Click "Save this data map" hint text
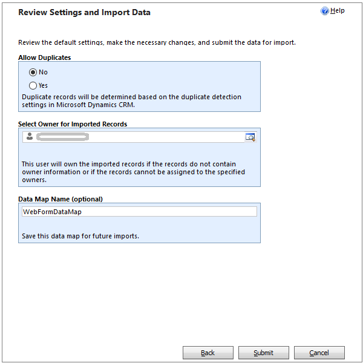 [80, 236]
